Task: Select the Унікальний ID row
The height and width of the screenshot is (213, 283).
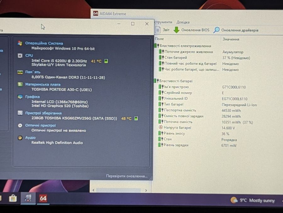Action: pos(203,99)
